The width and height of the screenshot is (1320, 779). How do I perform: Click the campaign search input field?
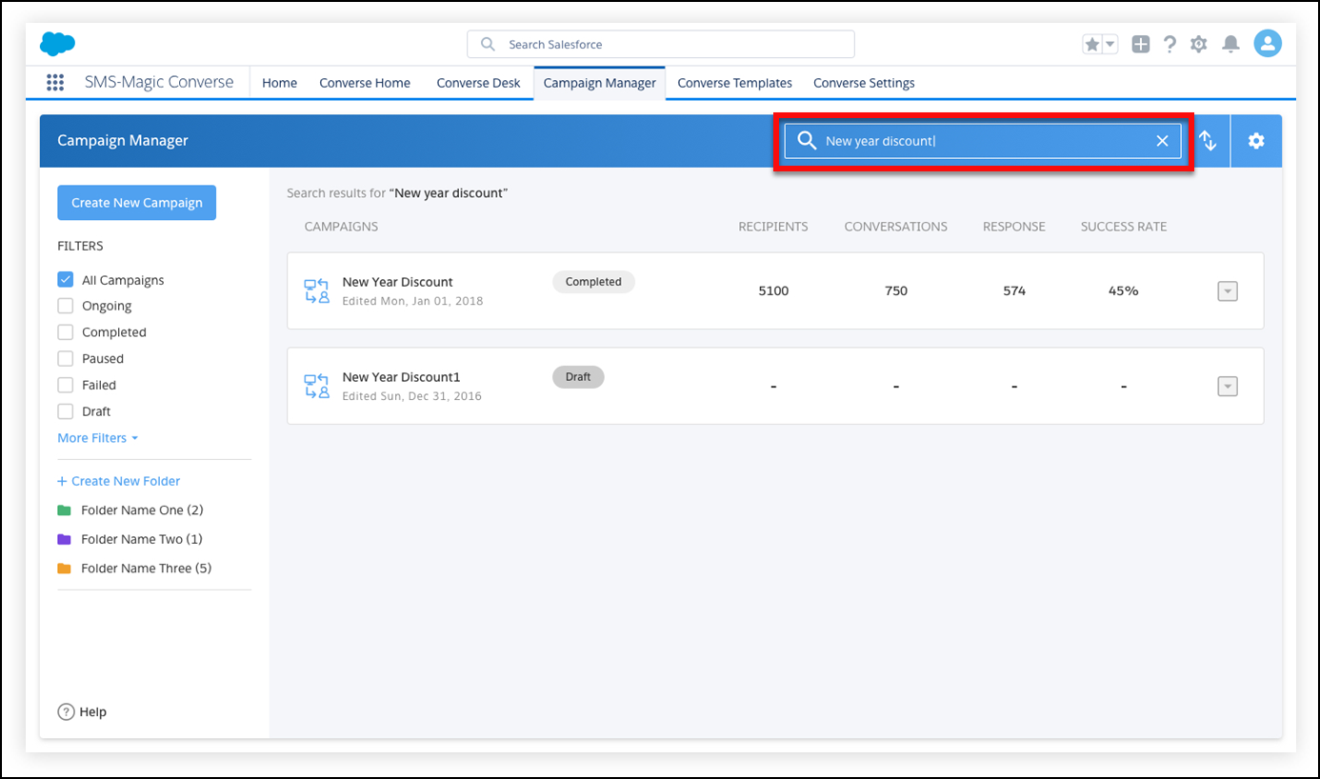pyautogui.click(x=983, y=141)
